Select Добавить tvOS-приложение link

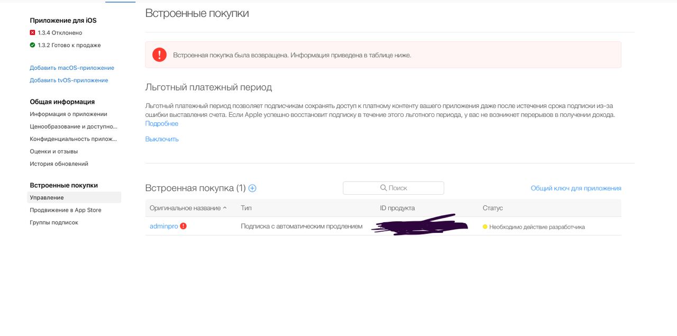(69, 80)
